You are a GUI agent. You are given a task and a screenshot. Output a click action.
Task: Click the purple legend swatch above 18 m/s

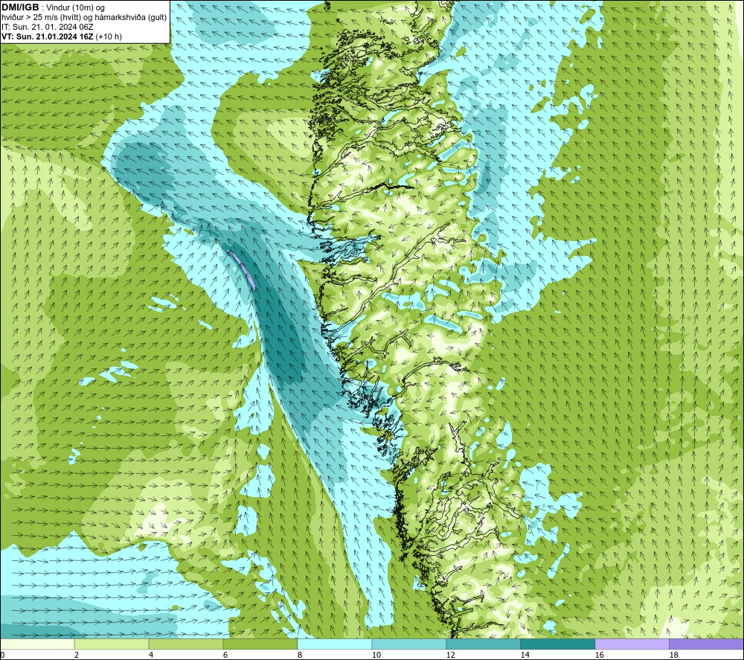[x=706, y=644]
